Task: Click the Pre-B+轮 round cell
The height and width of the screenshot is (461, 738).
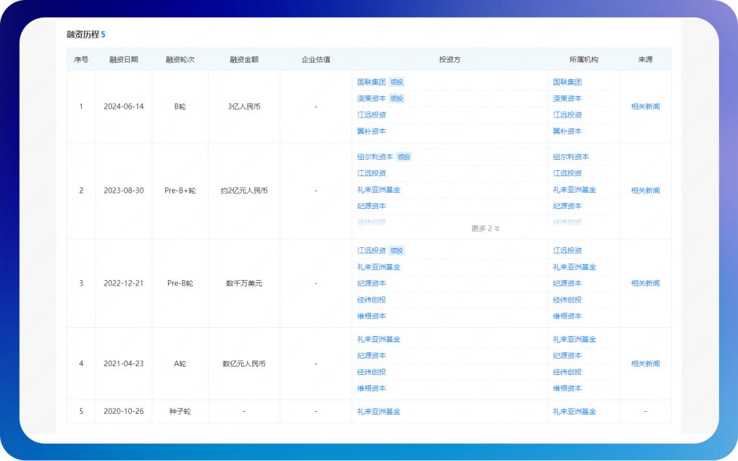Action: pyautogui.click(x=180, y=191)
